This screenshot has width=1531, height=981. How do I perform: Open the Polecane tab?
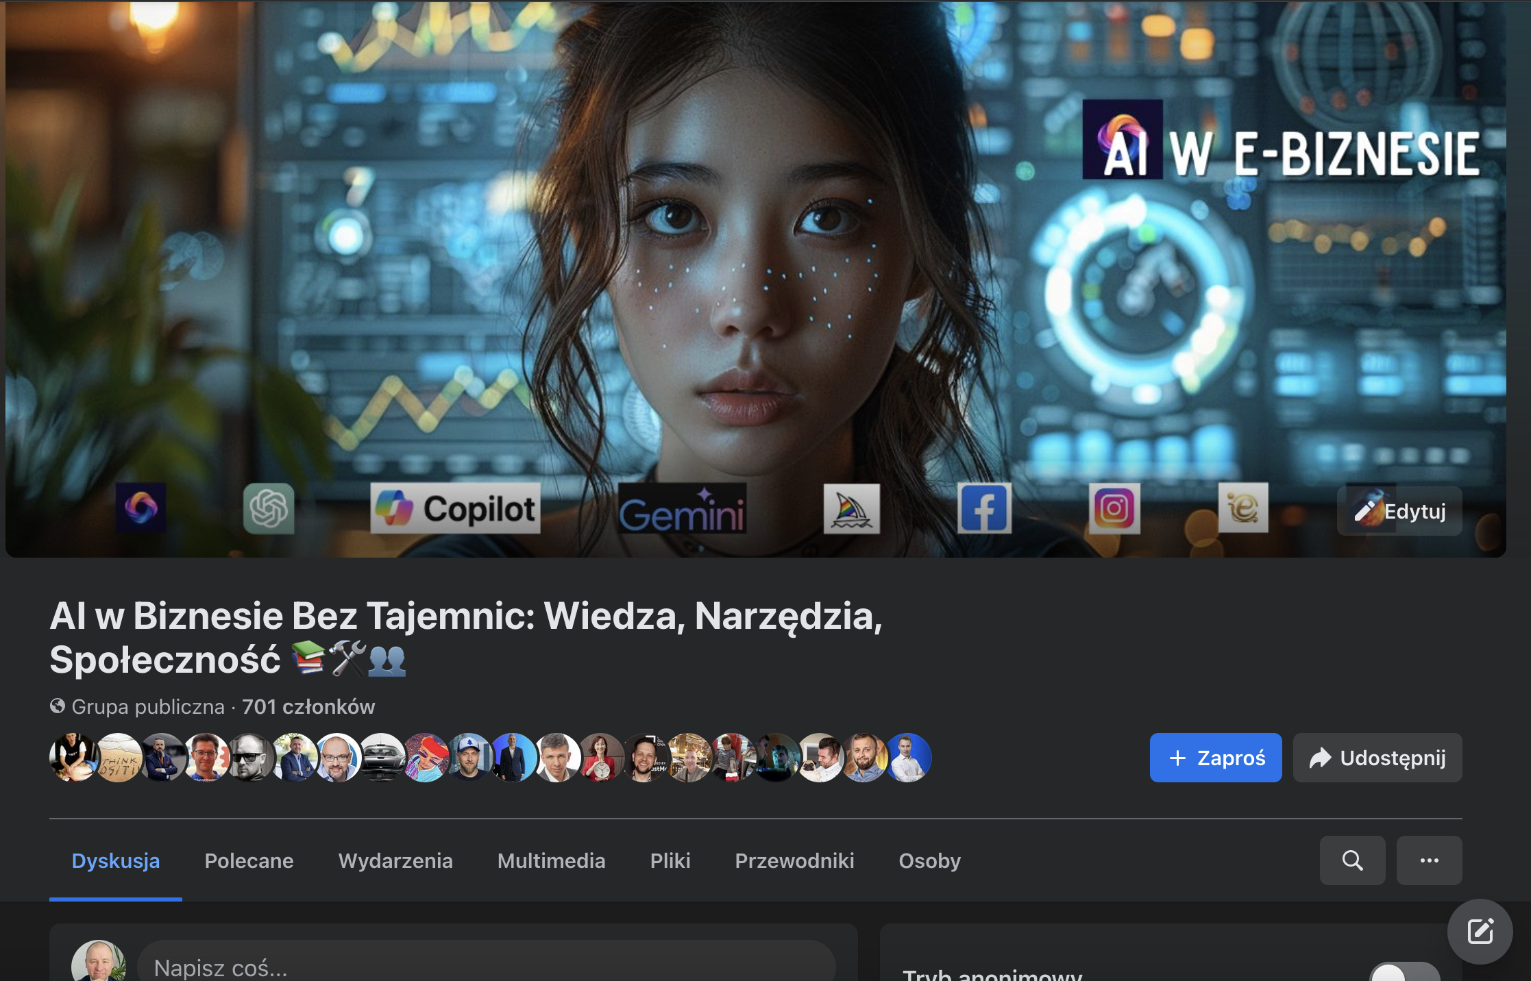(249, 860)
